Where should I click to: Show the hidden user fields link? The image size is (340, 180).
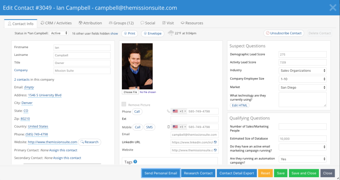114,34
